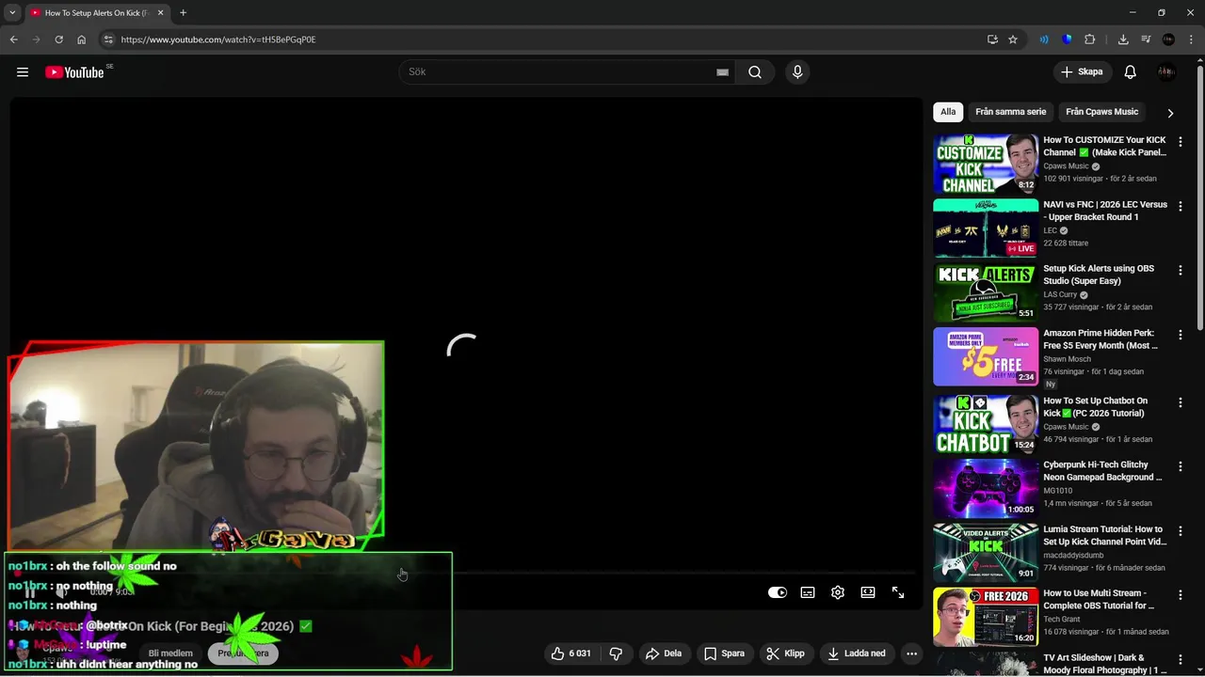Go back with the browser arrow
The width and height of the screenshot is (1205, 677).
tap(13, 39)
